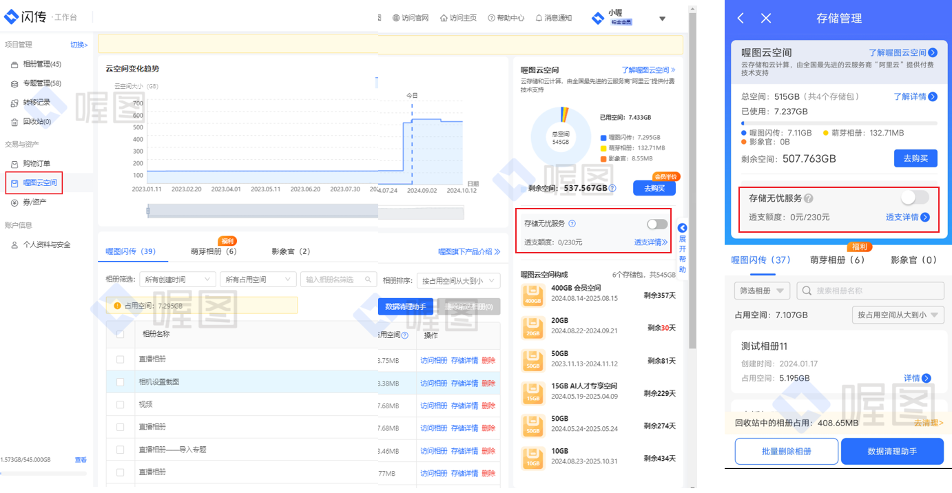
Task: Click the 访问主页 home link
Action: pos(458,18)
